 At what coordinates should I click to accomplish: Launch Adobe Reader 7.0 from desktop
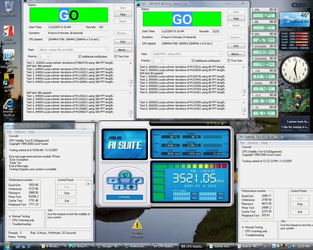(9, 35)
